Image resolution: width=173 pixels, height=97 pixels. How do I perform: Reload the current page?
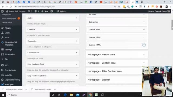[11, 6]
